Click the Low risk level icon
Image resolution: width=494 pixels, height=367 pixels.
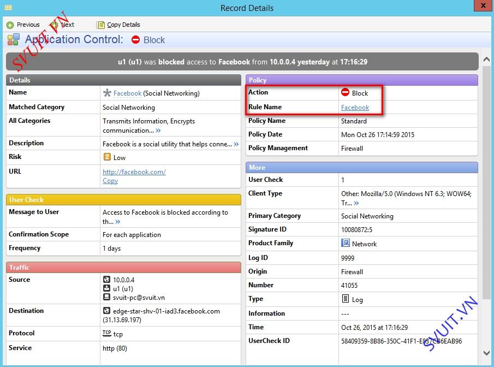(x=107, y=157)
